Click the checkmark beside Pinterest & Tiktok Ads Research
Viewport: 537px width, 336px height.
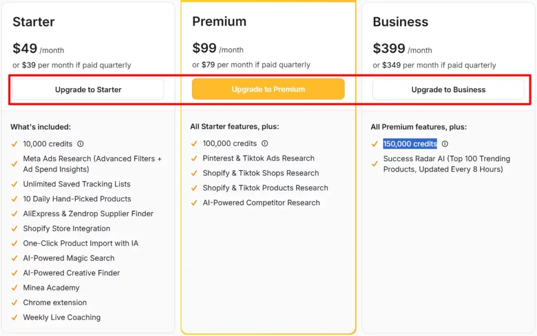tap(194, 158)
